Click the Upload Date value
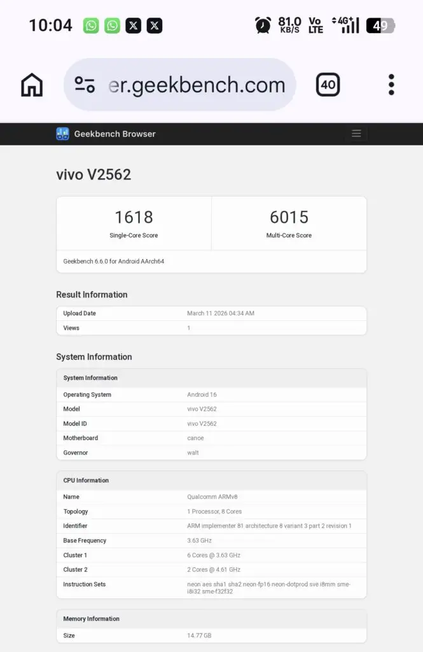This screenshot has width=423, height=652. coord(220,313)
